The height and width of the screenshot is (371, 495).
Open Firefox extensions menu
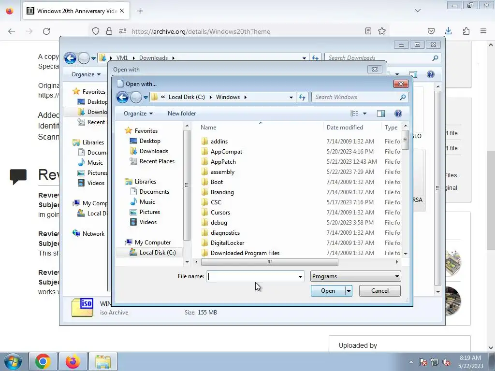point(466,31)
